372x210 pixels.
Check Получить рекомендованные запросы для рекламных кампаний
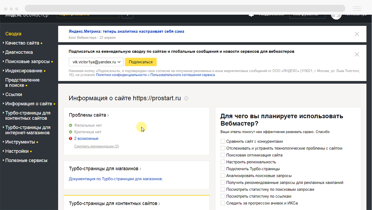click(x=223, y=182)
